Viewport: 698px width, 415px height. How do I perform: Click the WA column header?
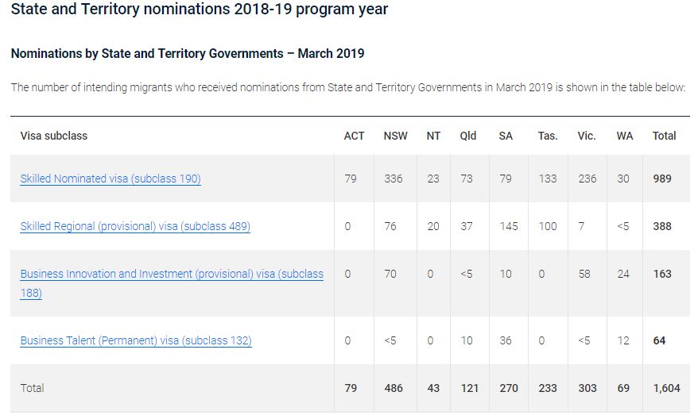(x=625, y=136)
